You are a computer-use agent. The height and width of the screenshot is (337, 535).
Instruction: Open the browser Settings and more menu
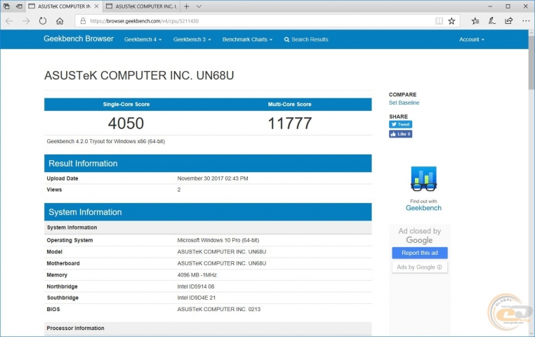click(525, 21)
